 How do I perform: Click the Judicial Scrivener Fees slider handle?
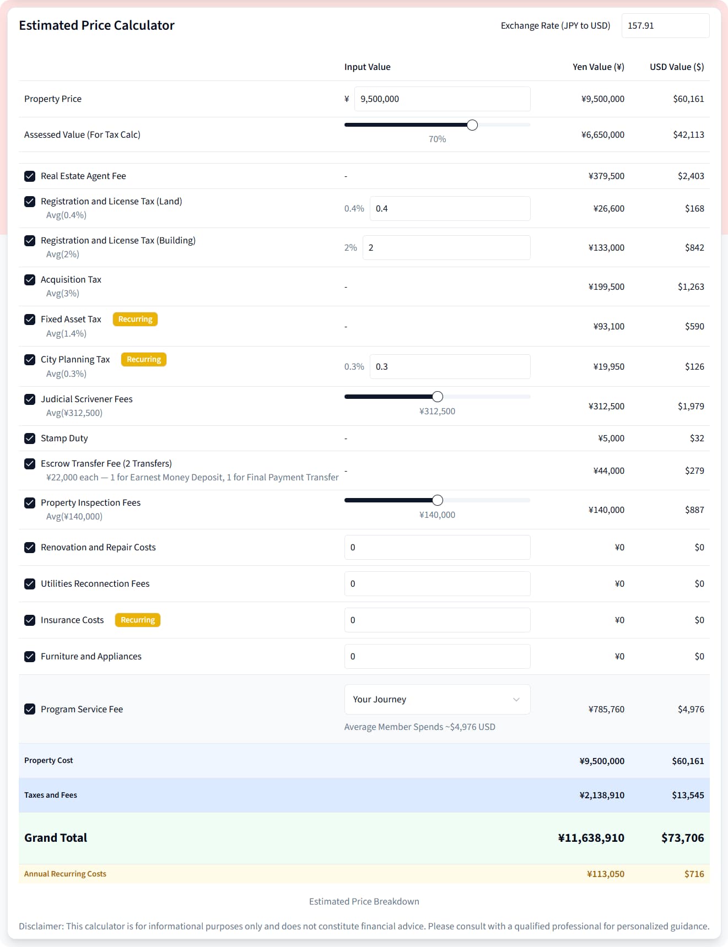click(x=438, y=397)
